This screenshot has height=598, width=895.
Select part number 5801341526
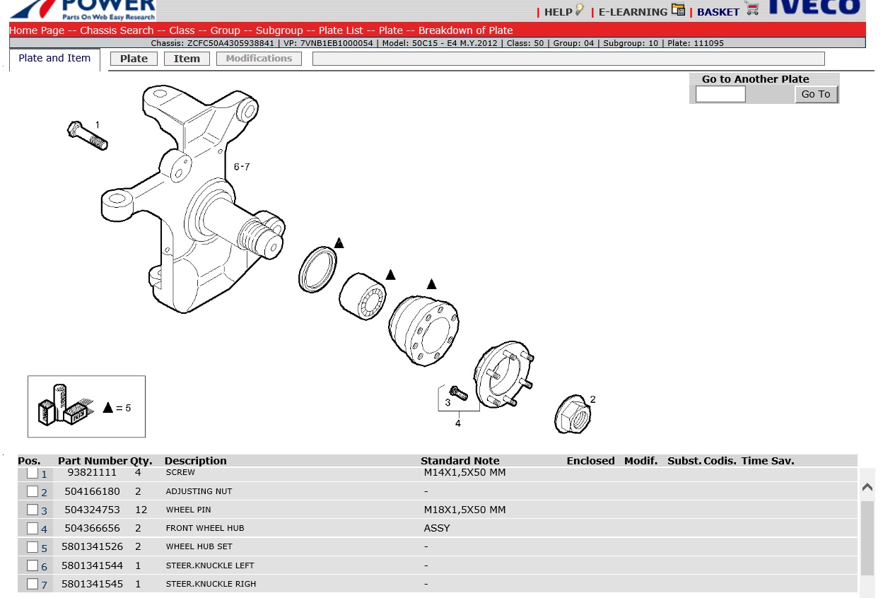tap(92, 546)
